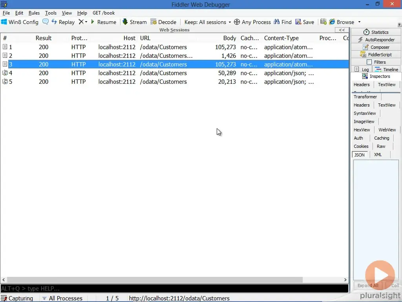Toggle the Decode option in toolbar
402x302 pixels.
[x=163, y=22]
